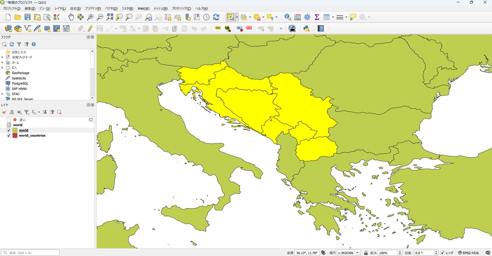Open the filter layer by expression dropdown
Screen dimensions: 492x256
pyautogui.click(x=39, y=112)
